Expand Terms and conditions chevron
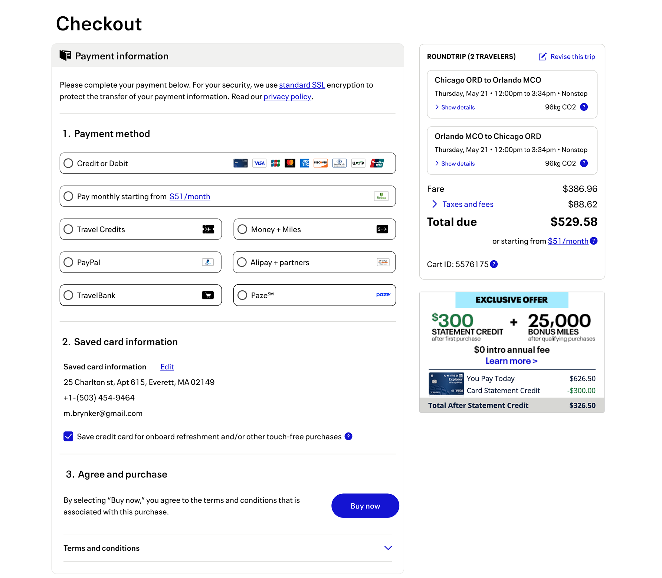 (388, 548)
